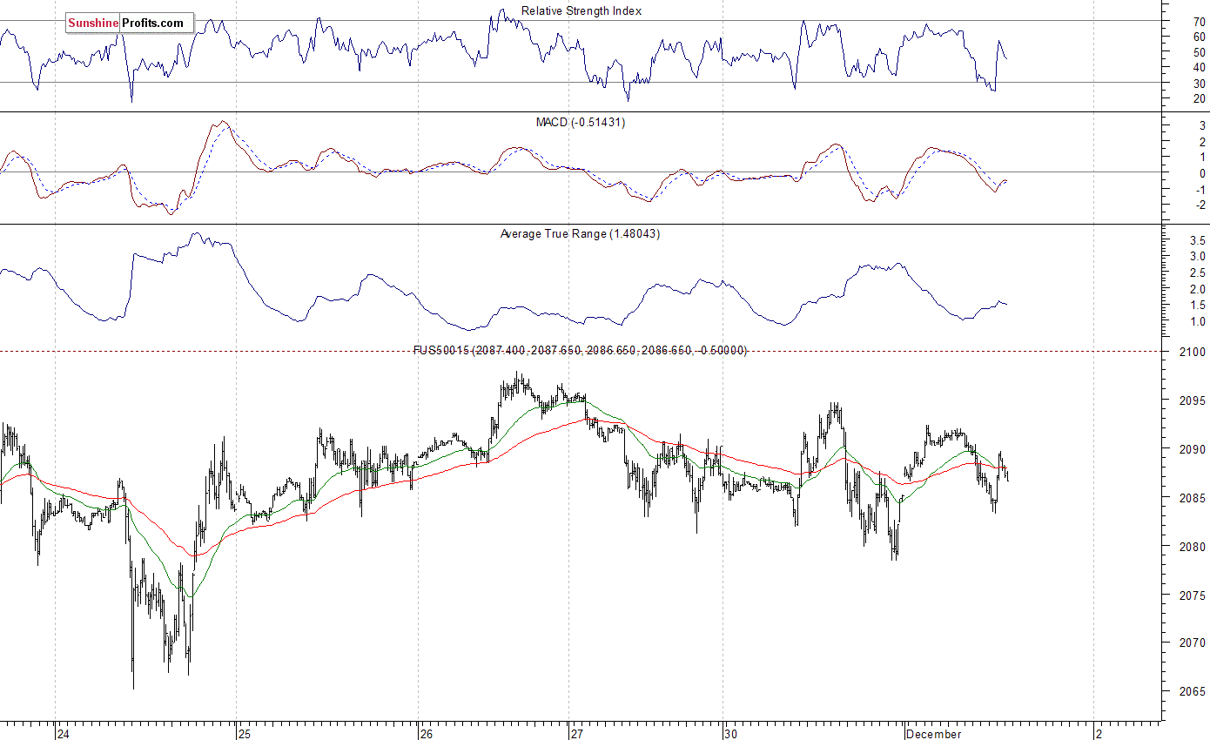Click the FUS500 15 price data label
The width and height of the screenshot is (1210, 740).
tap(580, 350)
